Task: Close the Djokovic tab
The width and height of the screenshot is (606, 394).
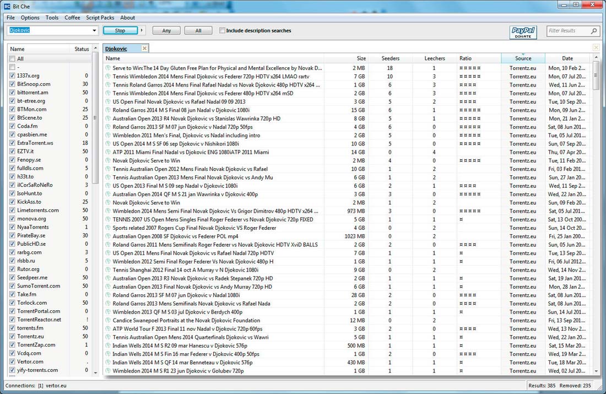Action: (144, 48)
